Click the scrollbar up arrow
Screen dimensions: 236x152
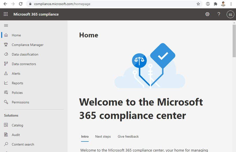coord(234,23)
